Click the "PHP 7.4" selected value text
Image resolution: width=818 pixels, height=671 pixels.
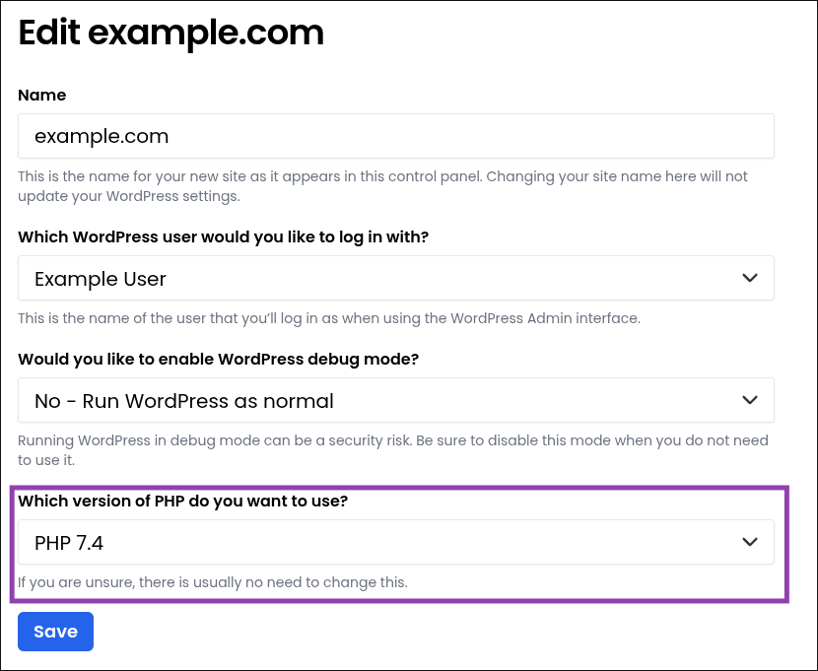coord(70,542)
